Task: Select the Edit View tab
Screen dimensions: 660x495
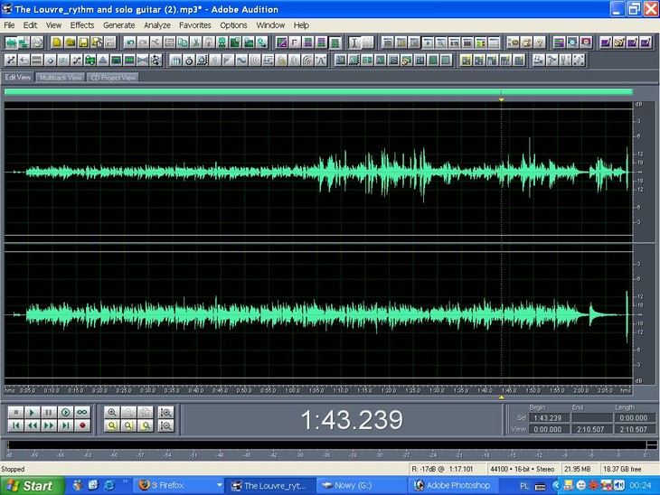Action: coord(18,78)
